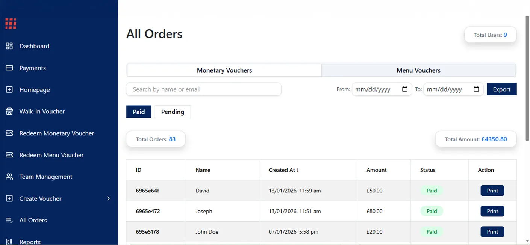
Task: Click the Redeem Menu Voucher ticket icon
Action: (9, 155)
